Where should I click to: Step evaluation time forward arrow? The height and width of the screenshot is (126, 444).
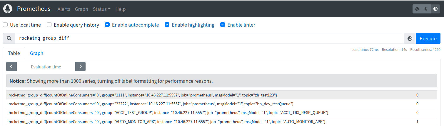(80, 67)
